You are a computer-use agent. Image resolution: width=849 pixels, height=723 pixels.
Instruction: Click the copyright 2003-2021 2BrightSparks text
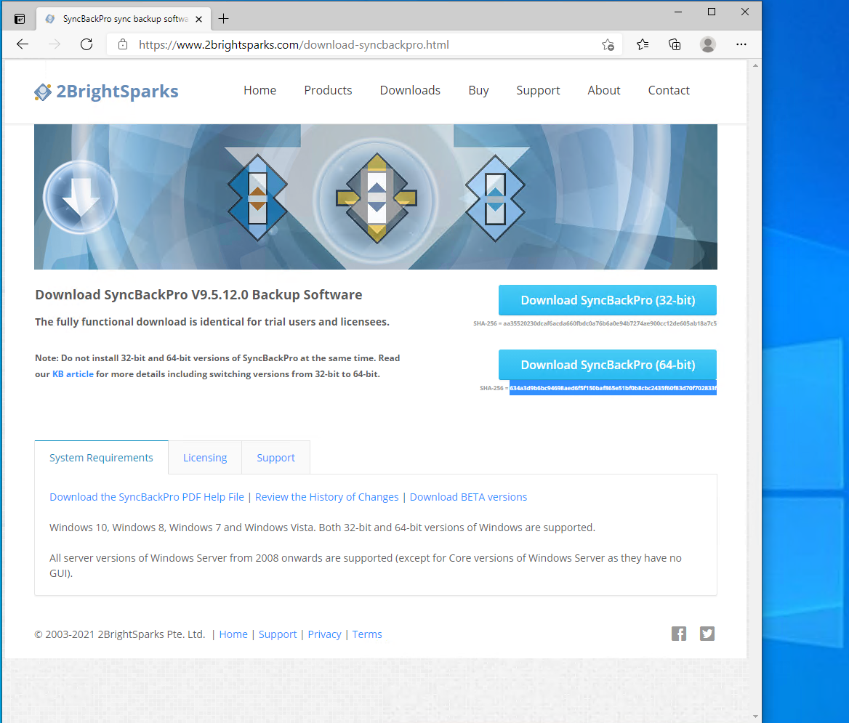coord(120,634)
